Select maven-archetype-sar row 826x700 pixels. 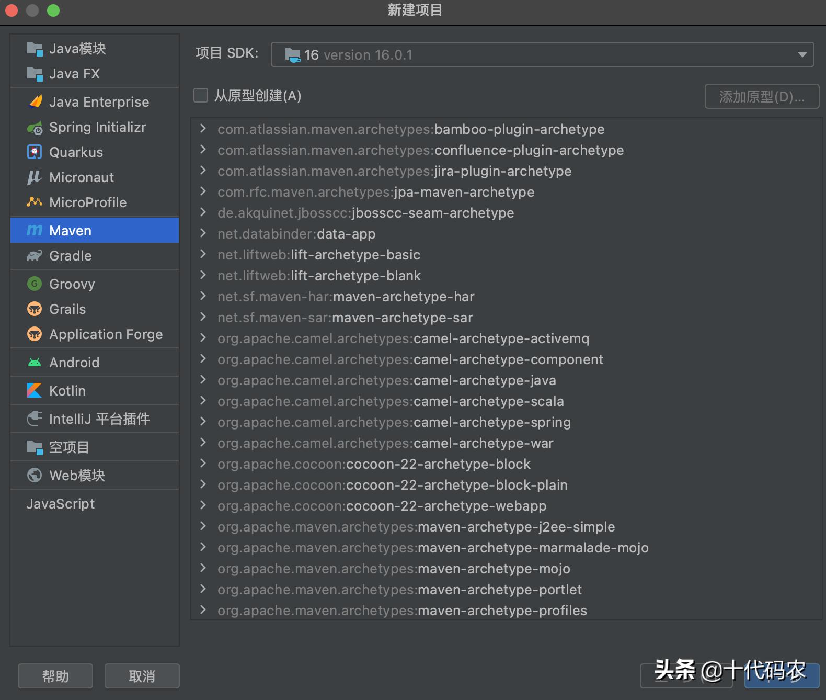tap(506, 318)
